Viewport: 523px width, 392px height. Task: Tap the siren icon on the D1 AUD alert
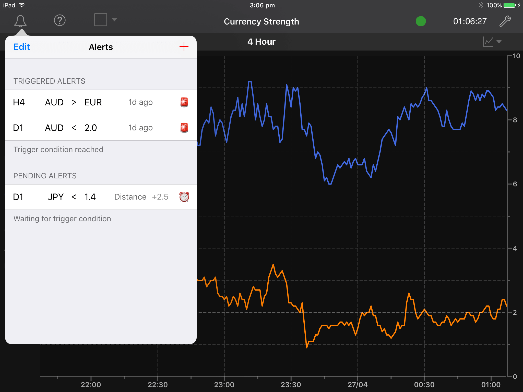(184, 128)
